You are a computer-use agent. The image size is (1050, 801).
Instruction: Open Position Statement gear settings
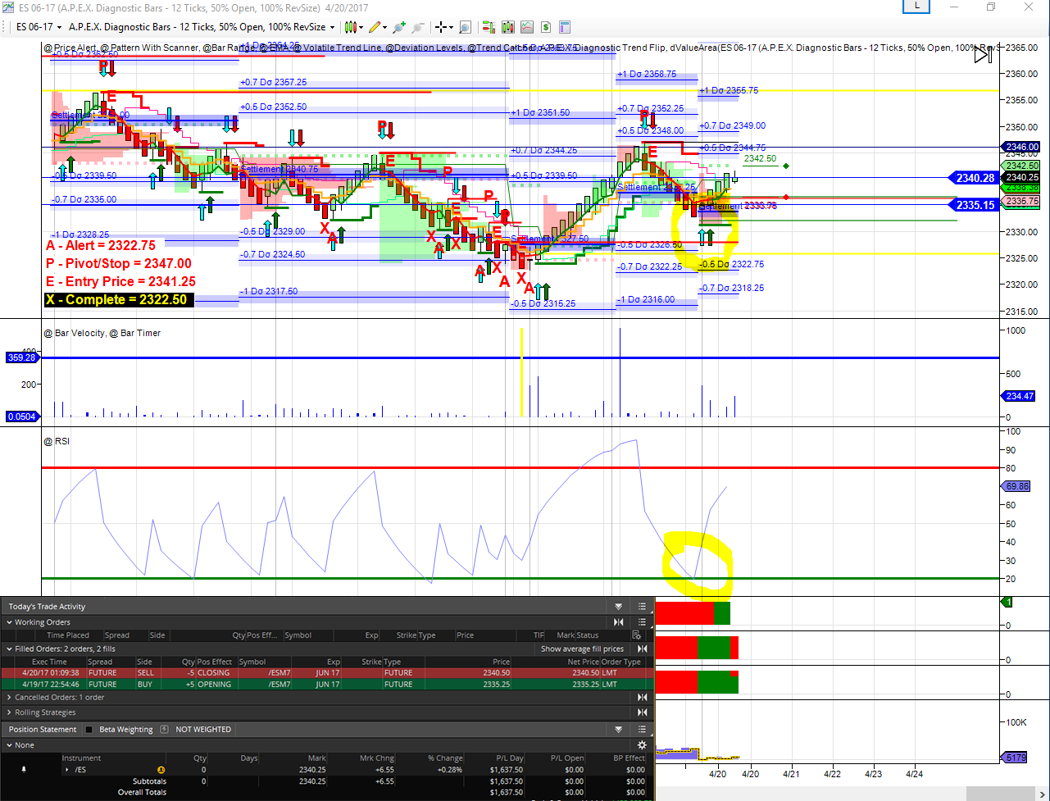pyautogui.click(x=642, y=745)
